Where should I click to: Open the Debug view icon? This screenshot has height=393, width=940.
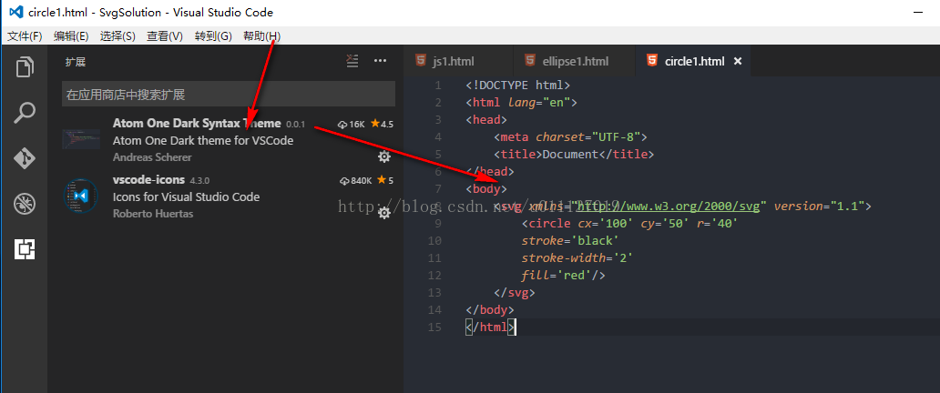pos(25,204)
